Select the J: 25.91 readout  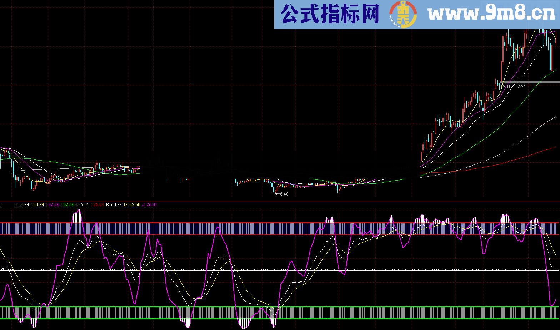click(x=150, y=205)
